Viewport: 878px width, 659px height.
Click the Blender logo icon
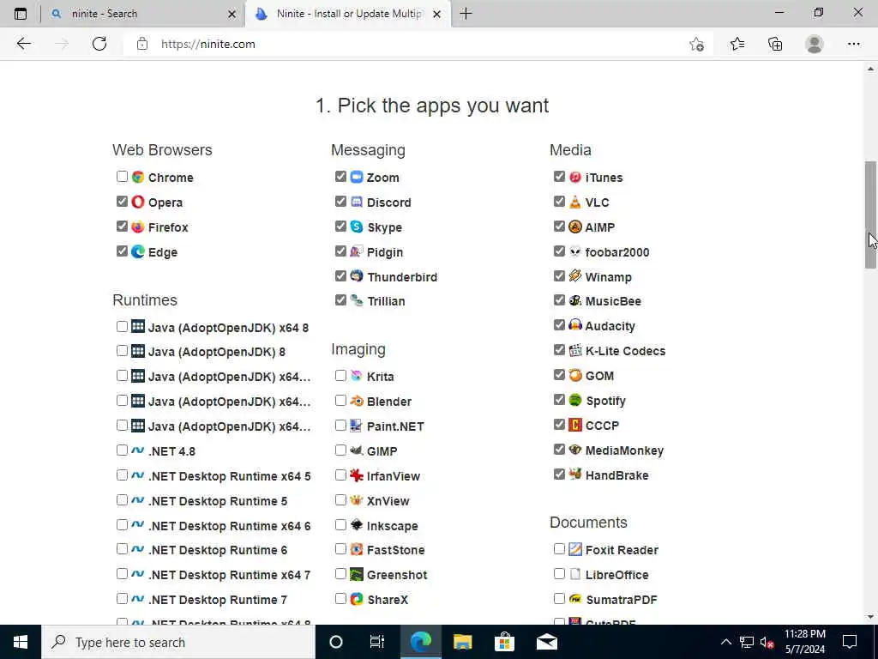tap(357, 401)
